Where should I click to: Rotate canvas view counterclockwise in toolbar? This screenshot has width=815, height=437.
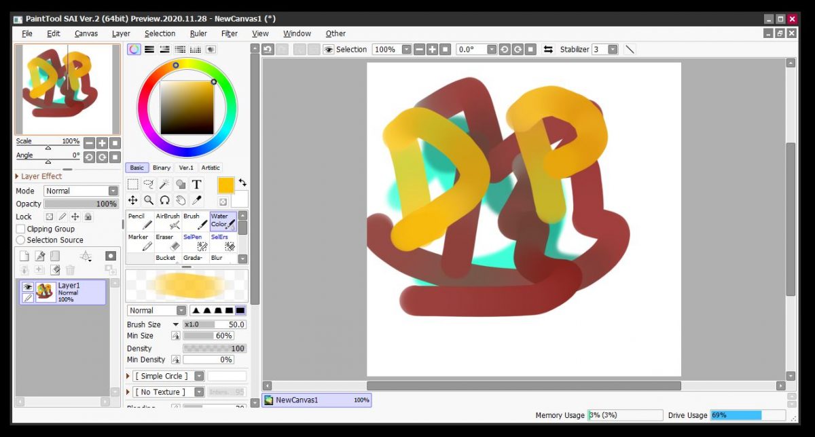(x=505, y=50)
